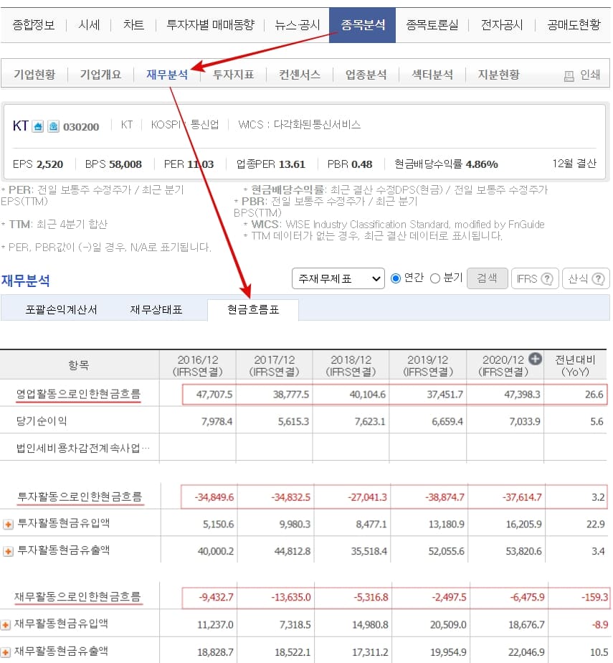Screen dimensions: 613x663
Task: Click the 투자활동으로인한현금흐름 row label
Action: pos(80,497)
